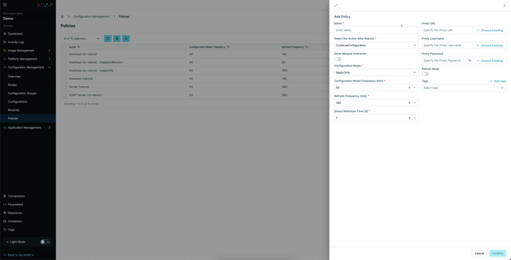Go to Overview under Configuration Management

(x=14, y=76)
